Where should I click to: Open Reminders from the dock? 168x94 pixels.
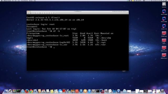(x=48, y=91)
